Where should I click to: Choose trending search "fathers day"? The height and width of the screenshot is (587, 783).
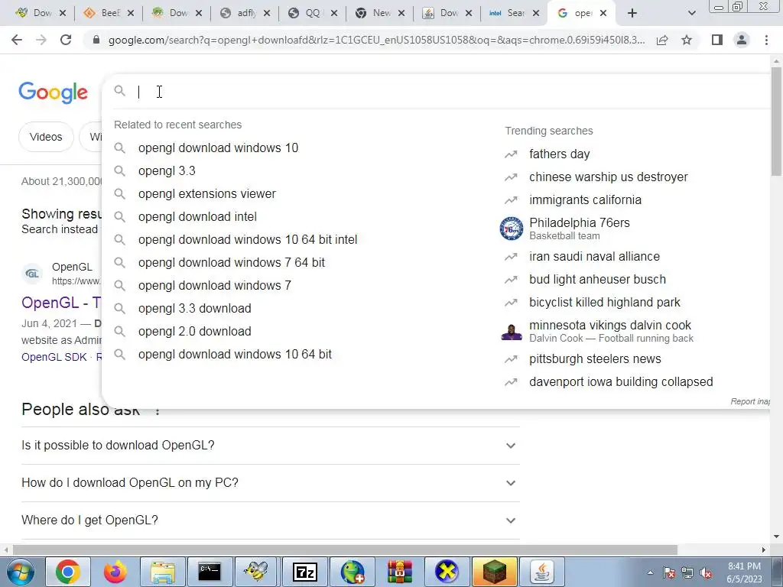click(x=559, y=154)
